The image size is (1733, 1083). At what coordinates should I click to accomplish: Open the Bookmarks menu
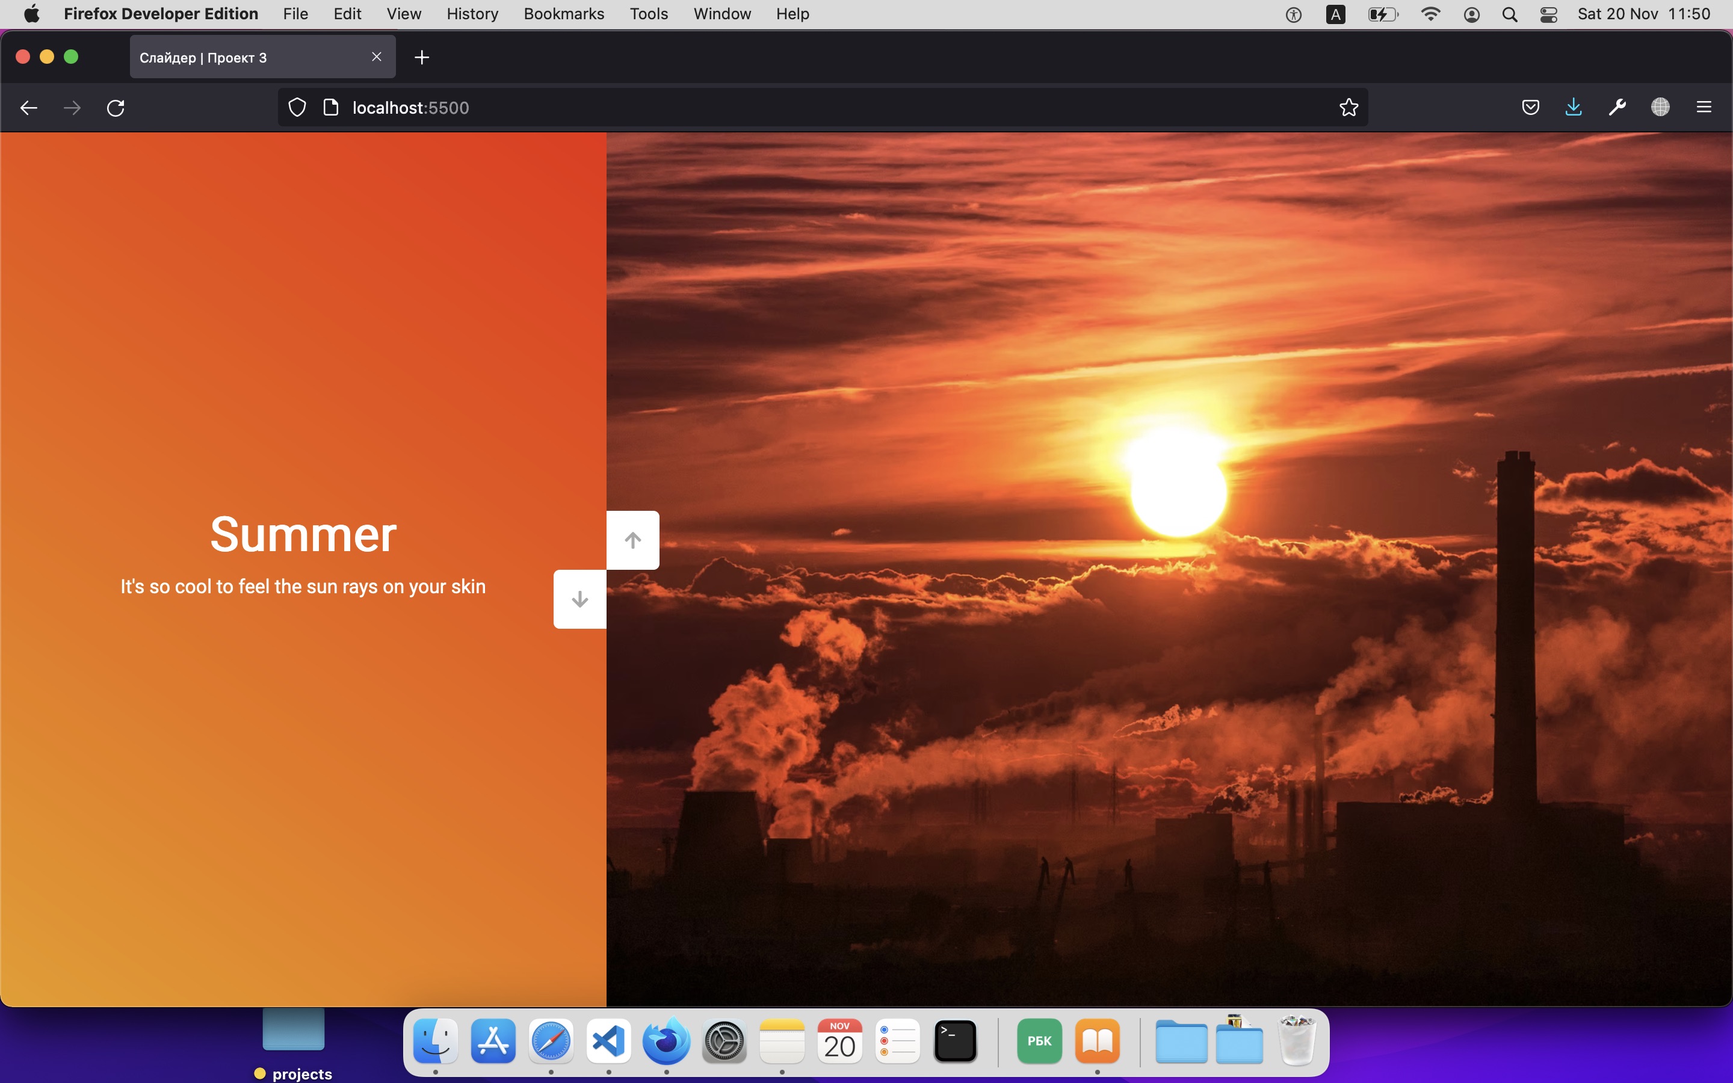(x=564, y=14)
